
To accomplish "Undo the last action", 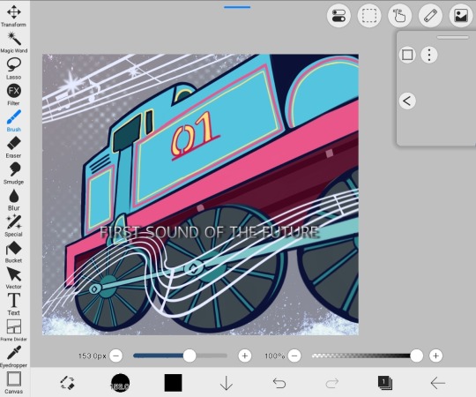I will click(279, 383).
